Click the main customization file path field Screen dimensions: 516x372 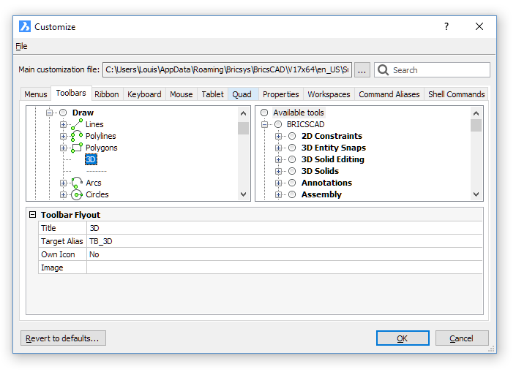[x=227, y=70]
